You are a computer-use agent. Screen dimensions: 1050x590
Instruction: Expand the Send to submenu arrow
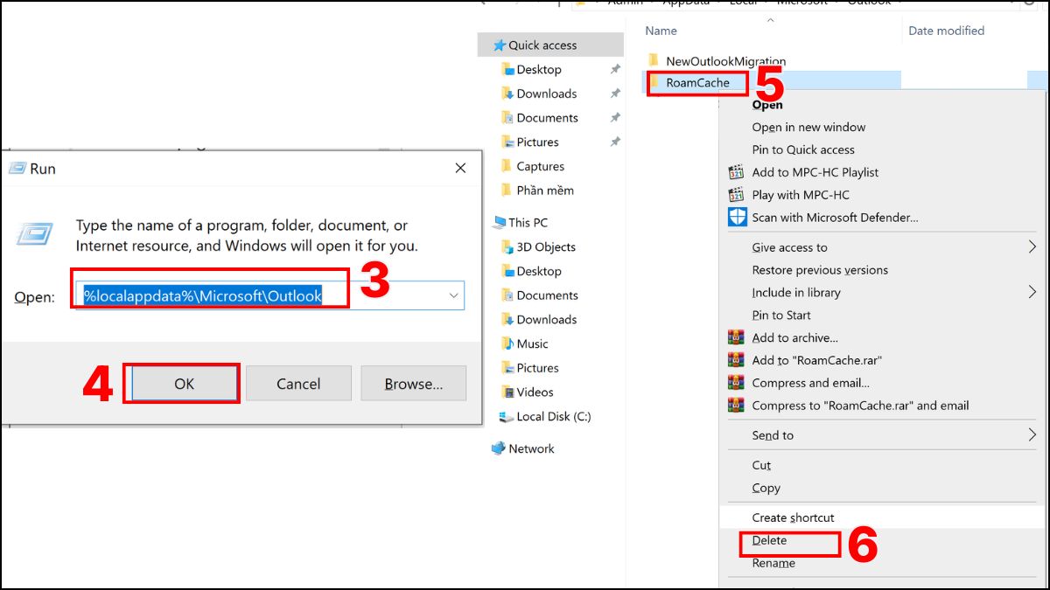pos(1032,434)
